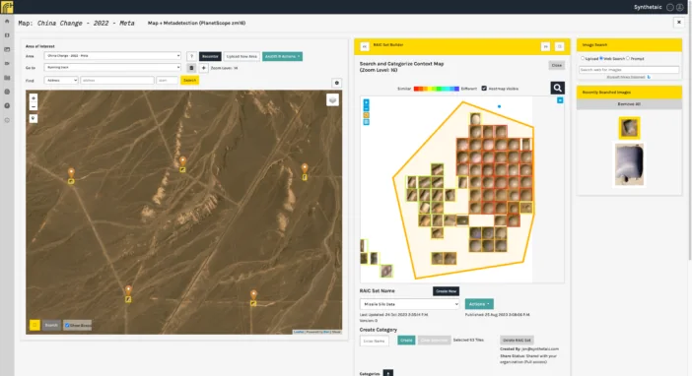This screenshot has height=376, width=692.
Task: Click the help question mark button
Action: [x=191, y=56]
